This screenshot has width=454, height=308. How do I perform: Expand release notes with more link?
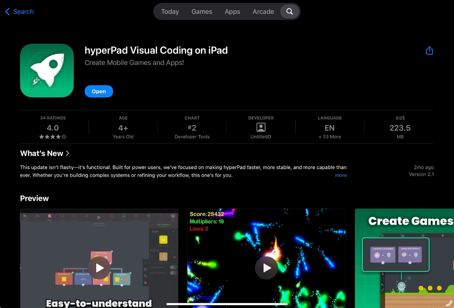point(341,175)
